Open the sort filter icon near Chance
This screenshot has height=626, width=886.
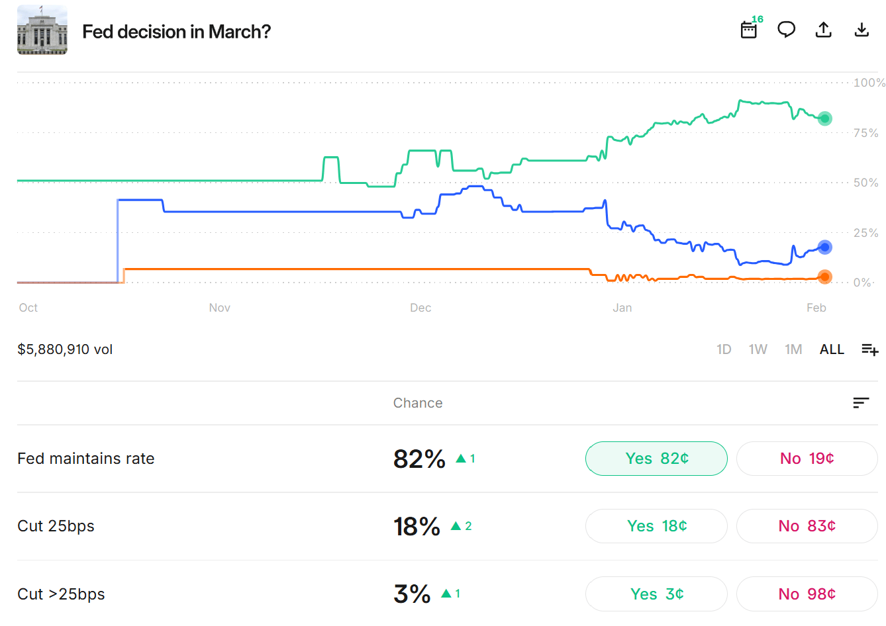861,403
